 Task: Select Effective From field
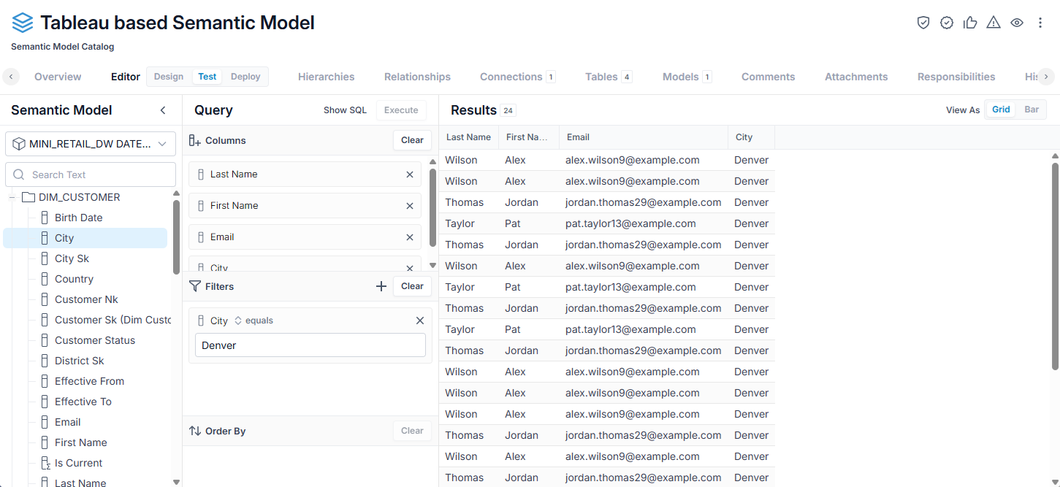click(x=89, y=381)
